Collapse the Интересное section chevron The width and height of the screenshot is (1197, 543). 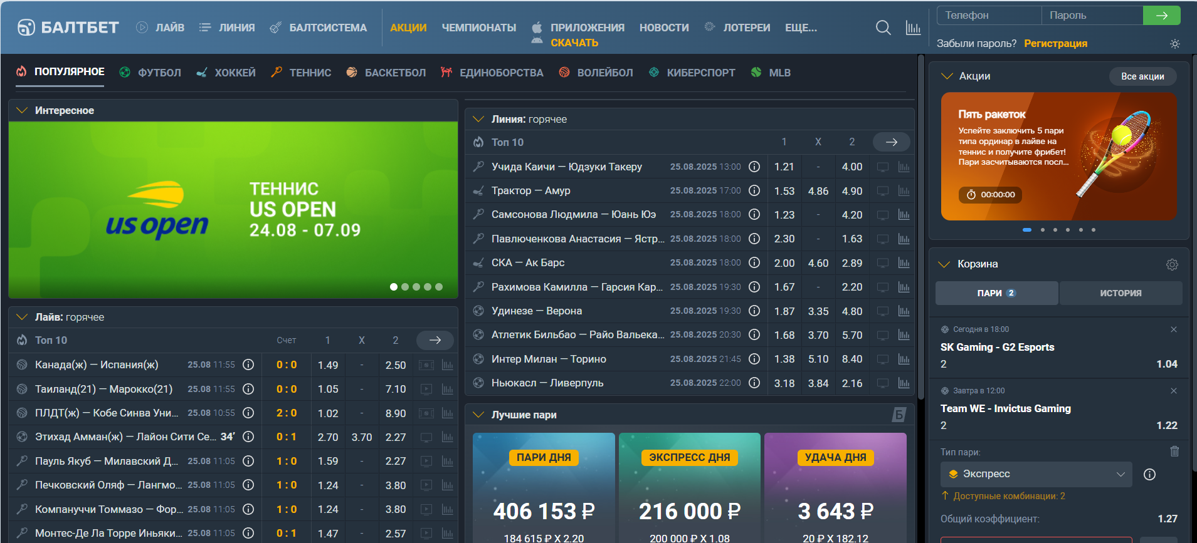coord(22,110)
